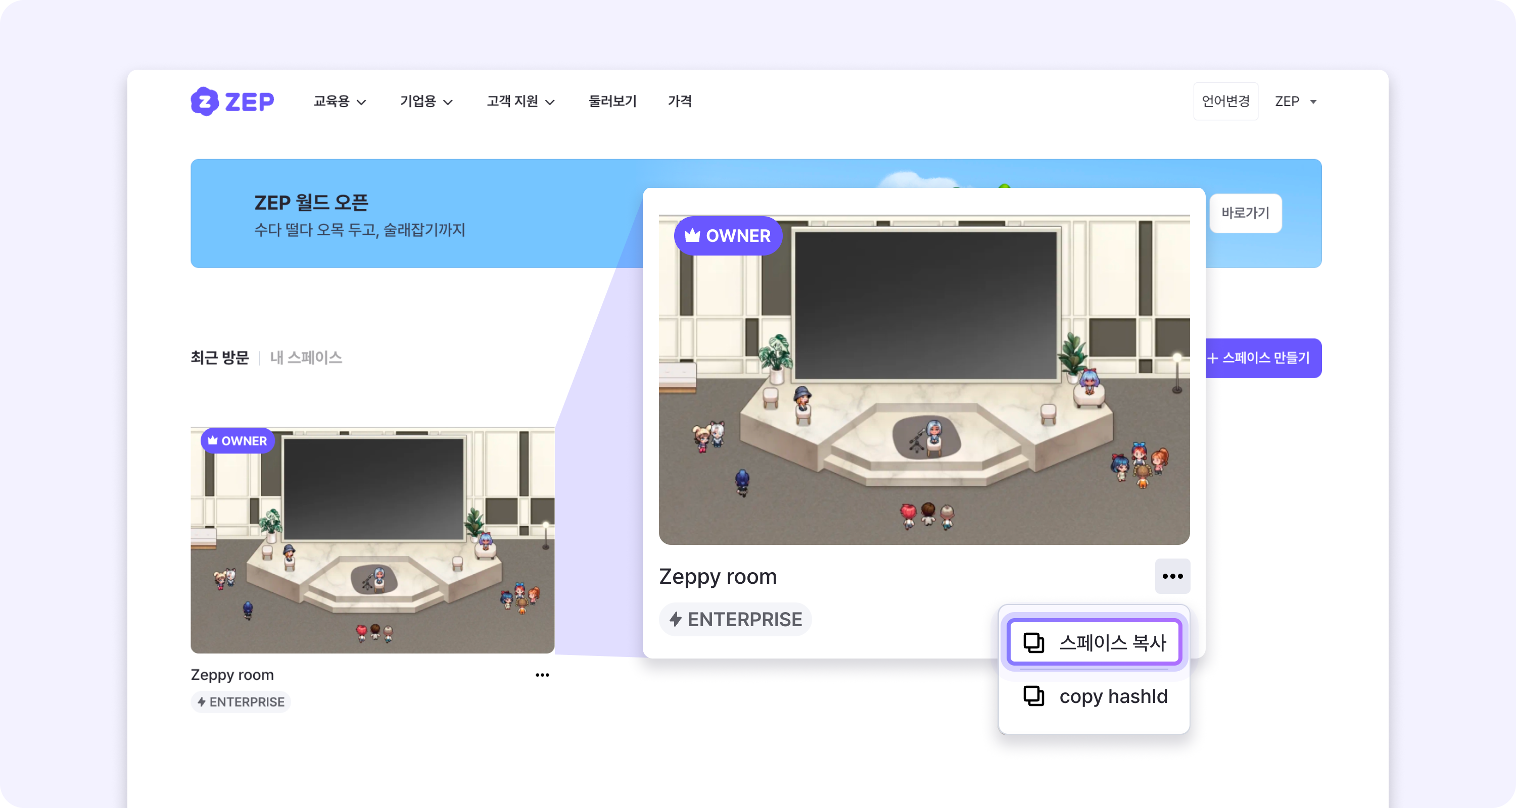
Task: Click the small ENTERPRISE badge
Action: point(241,701)
